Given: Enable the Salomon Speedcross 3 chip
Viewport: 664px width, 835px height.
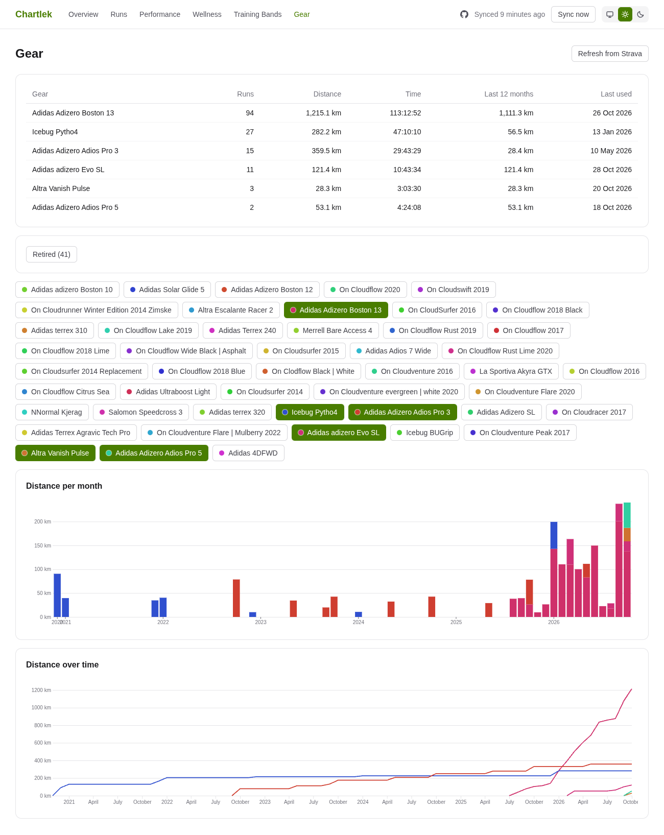Looking at the screenshot, I should coord(141,412).
